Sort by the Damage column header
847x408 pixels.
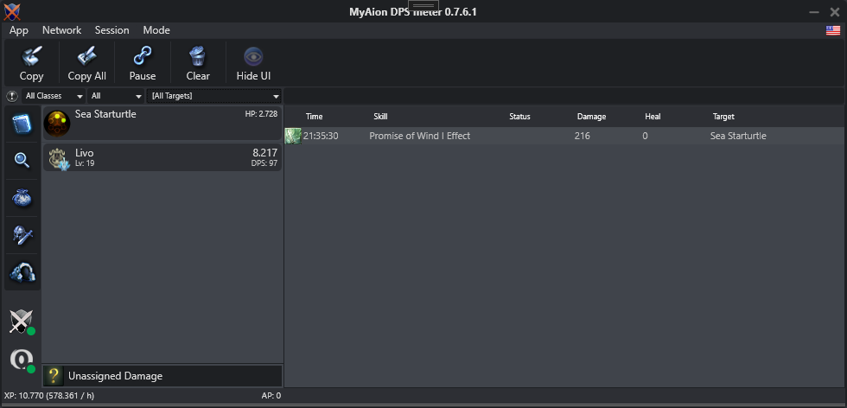(x=591, y=117)
